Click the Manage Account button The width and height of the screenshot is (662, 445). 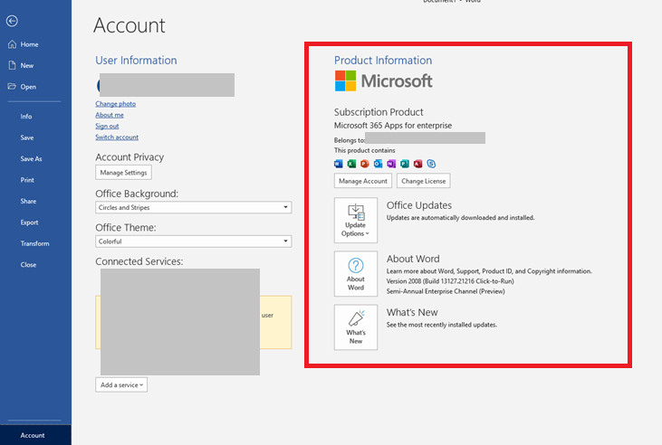(363, 181)
